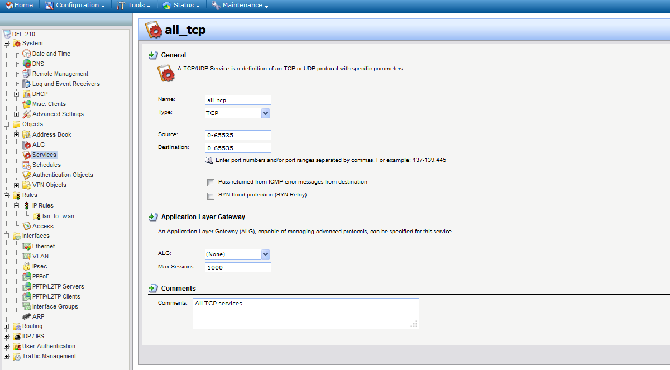
Task: Click the DFL-210 device icon
Action: [7, 34]
